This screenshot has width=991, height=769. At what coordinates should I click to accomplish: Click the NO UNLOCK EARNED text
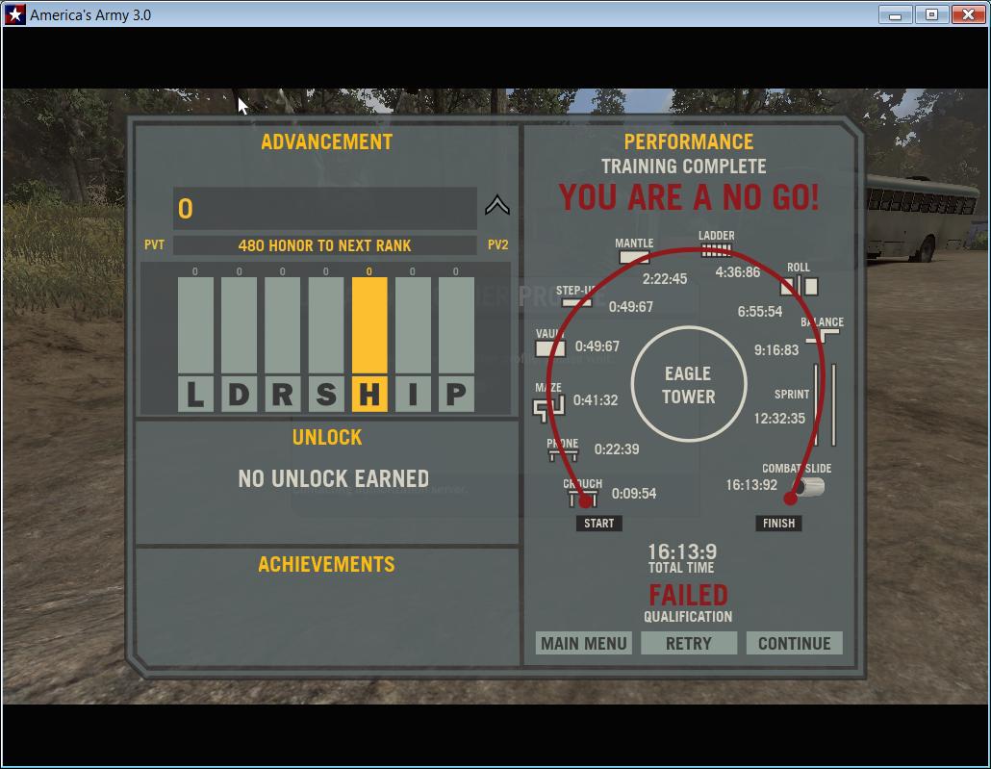334,478
